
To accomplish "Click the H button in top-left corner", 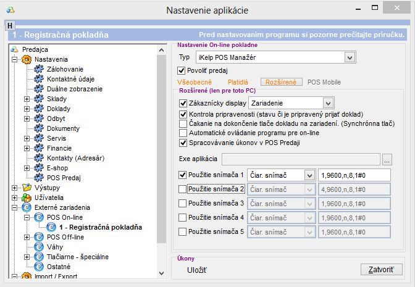I will click(x=9, y=25).
